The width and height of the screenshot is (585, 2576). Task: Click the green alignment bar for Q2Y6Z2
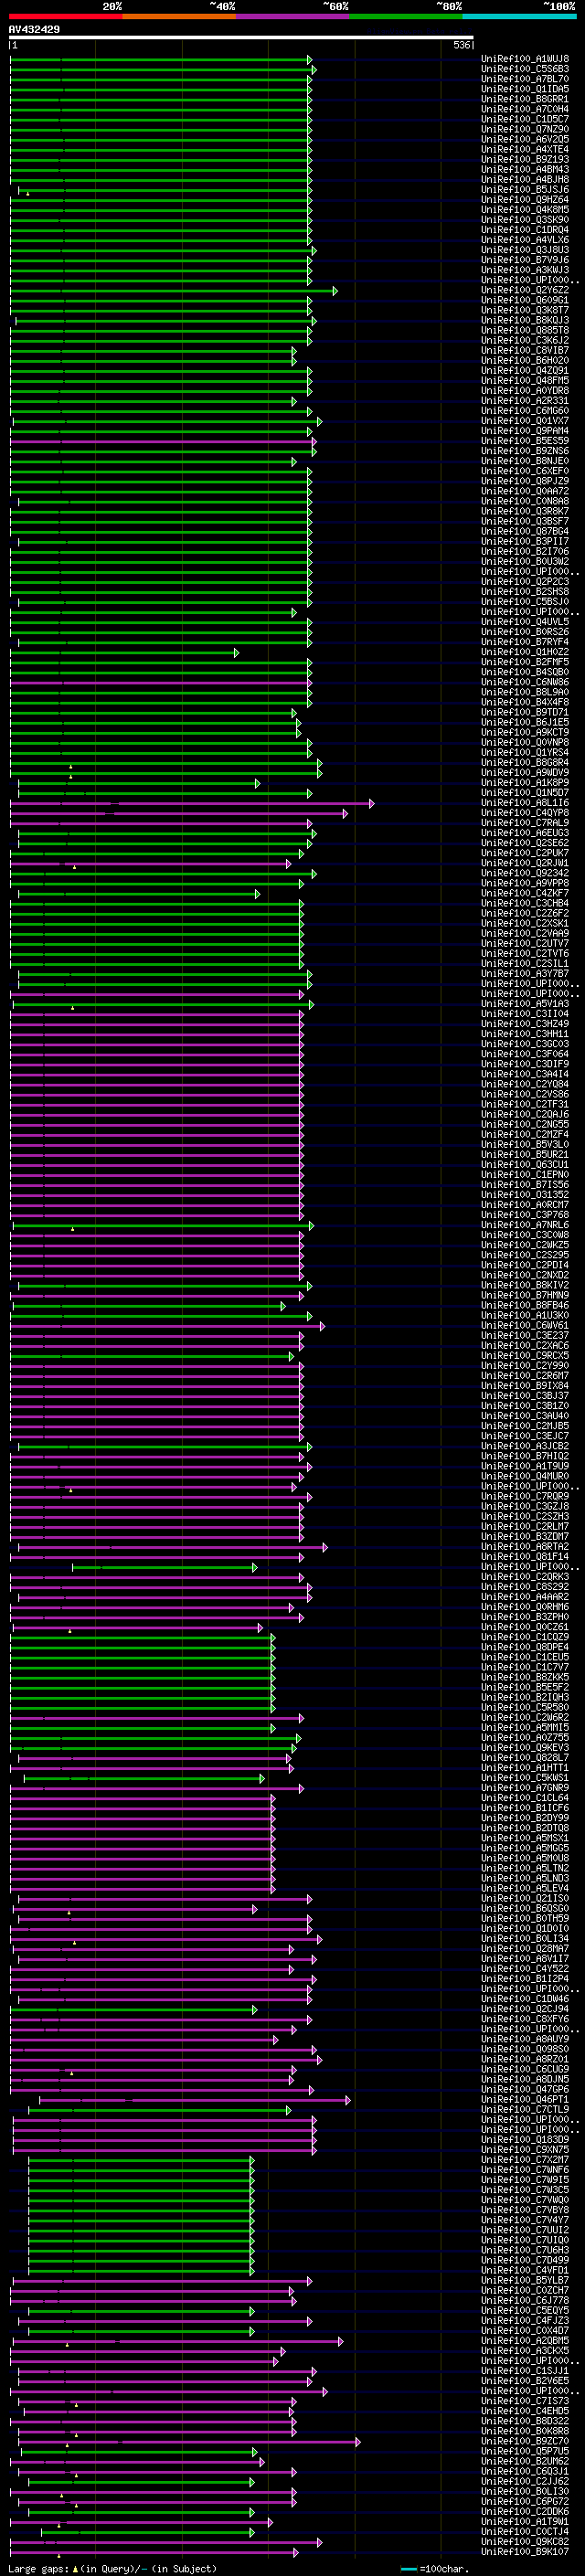(174, 291)
